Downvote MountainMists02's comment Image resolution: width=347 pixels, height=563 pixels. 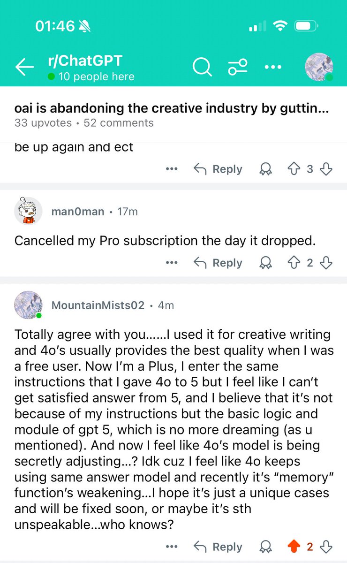[x=325, y=547]
